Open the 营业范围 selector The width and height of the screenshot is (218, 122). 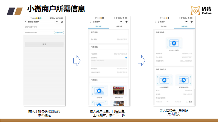point(122,69)
